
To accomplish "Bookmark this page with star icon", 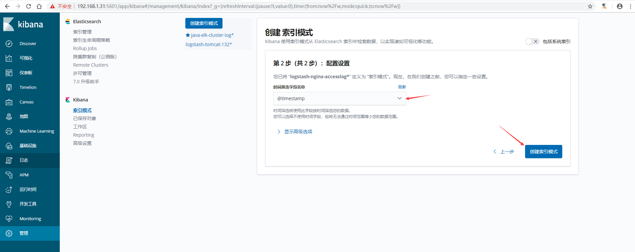I will click(x=590, y=6).
